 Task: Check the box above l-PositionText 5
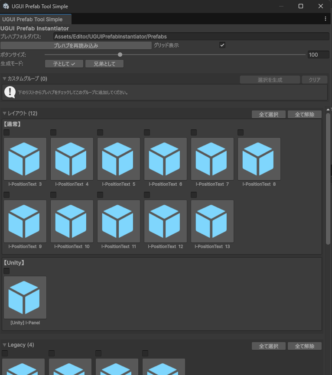click(100, 133)
